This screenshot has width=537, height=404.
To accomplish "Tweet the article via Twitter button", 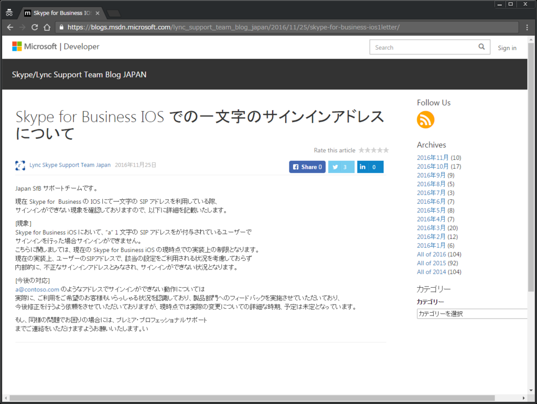I will (341, 167).
